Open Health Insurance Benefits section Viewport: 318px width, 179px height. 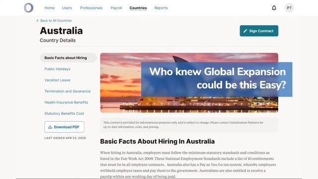coord(66,102)
